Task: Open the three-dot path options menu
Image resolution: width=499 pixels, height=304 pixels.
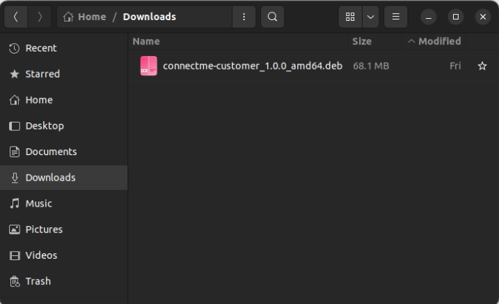Action: tap(244, 17)
